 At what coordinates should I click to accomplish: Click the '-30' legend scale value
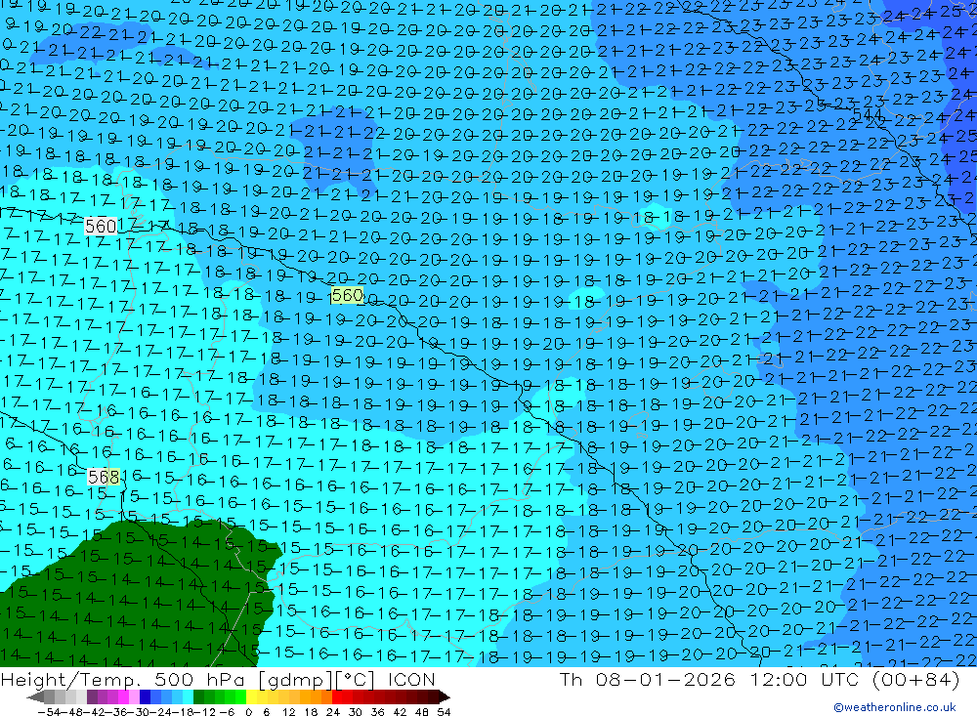point(139,712)
